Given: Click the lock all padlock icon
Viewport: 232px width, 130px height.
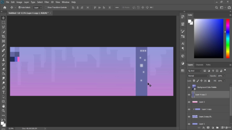Looking at the screenshot, I should pyautogui.click(x=209, y=81).
